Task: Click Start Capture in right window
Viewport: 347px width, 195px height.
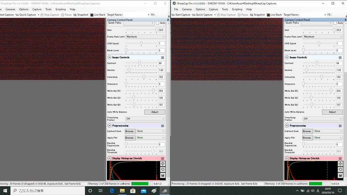Action: tap(181, 15)
